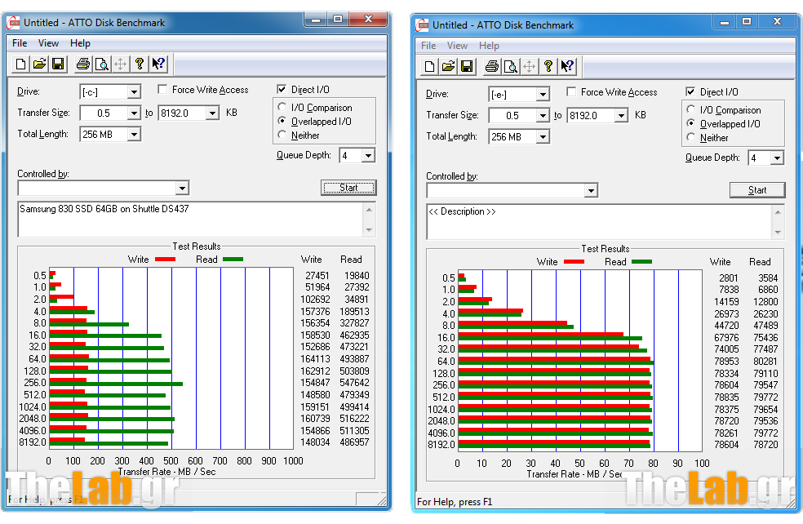Enable Force Write Access in the drive C window
The width and height of the screenshot is (803, 524).
tap(163, 90)
